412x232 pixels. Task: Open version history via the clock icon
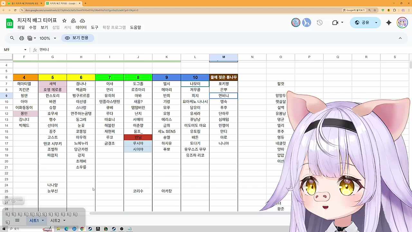(x=319, y=23)
